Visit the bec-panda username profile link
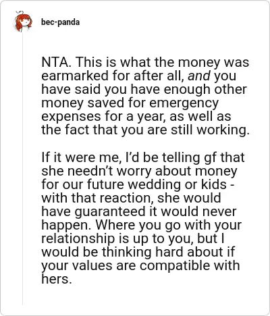The width and height of the screenshot is (270, 316). (60, 22)
